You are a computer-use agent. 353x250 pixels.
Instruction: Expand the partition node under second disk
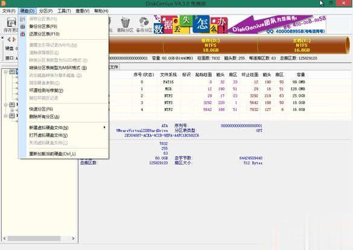pos(12,110)
